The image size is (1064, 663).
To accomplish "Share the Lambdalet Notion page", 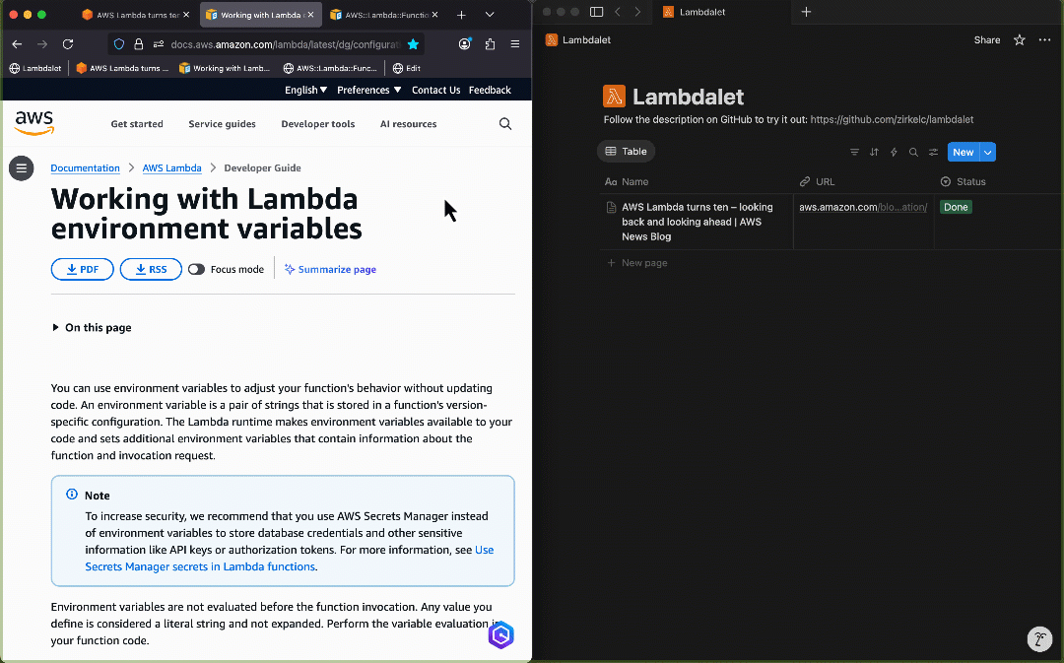I will click(986, 40).
